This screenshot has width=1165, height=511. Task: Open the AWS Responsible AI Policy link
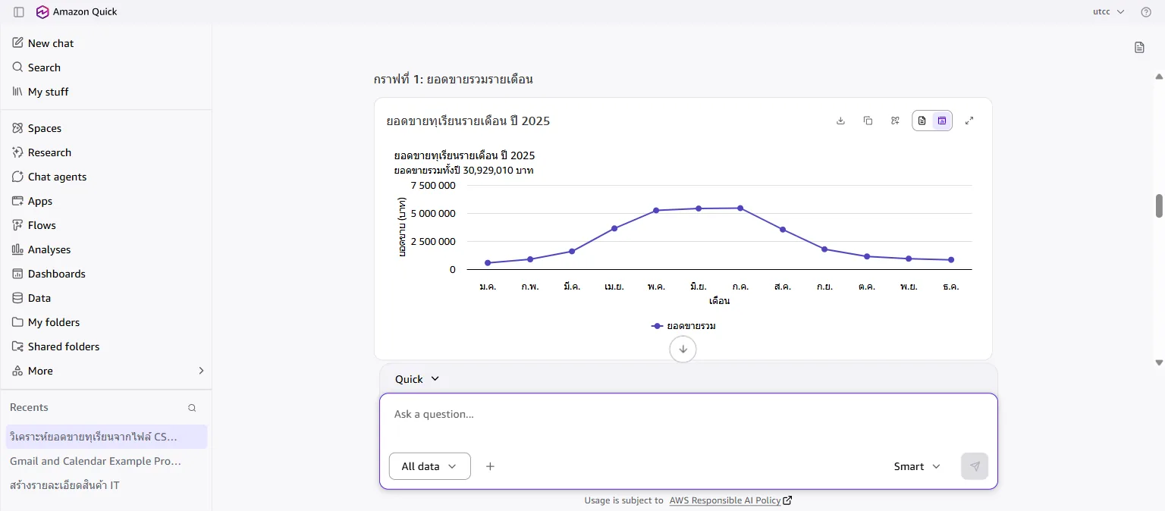point(724,500)
